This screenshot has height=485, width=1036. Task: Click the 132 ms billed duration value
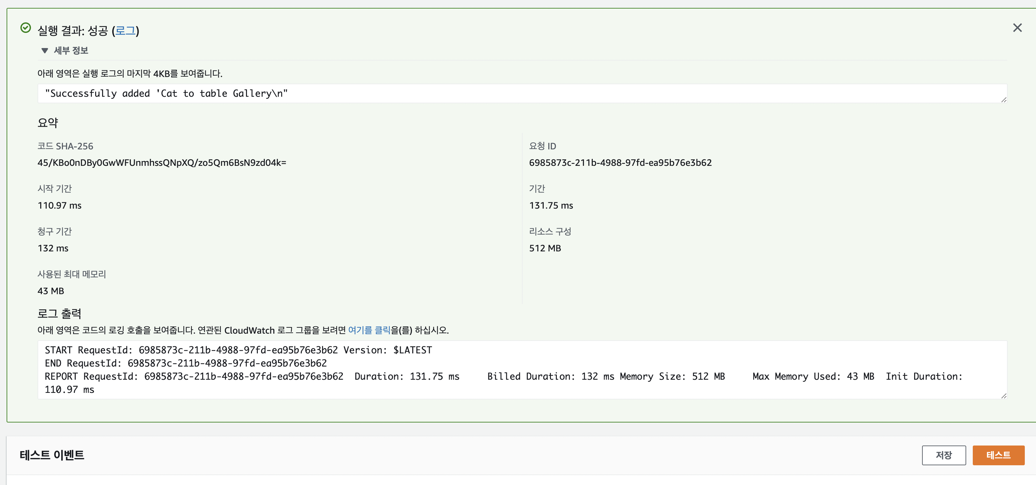[x=53, y=248]
